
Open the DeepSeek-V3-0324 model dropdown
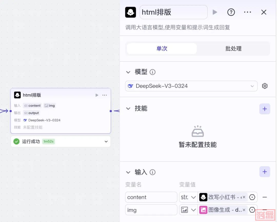pyautogui.click(x=191, y=86)
